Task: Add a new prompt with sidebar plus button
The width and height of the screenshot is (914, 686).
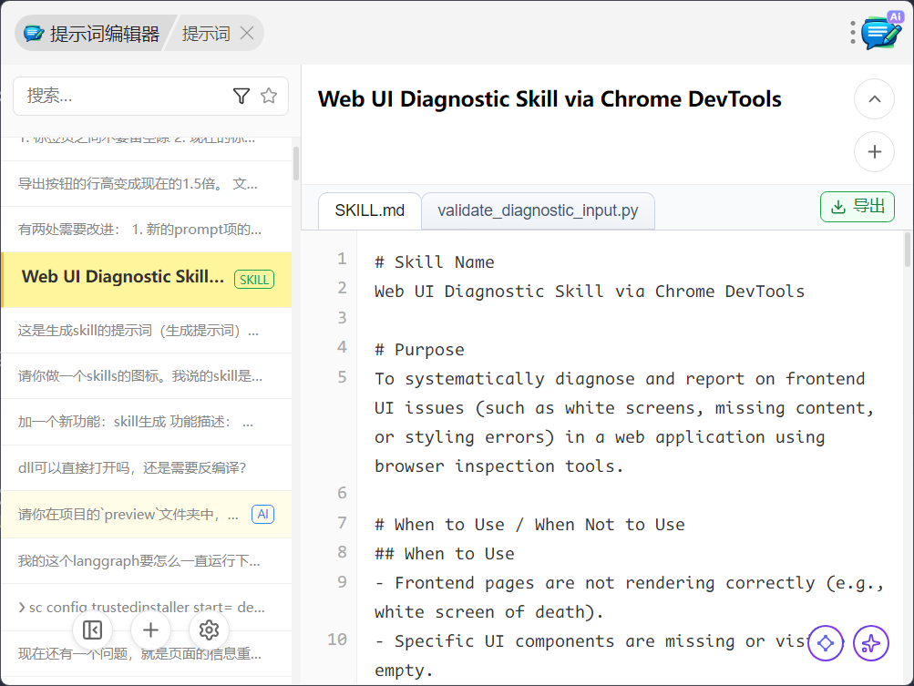Action: 150,630
